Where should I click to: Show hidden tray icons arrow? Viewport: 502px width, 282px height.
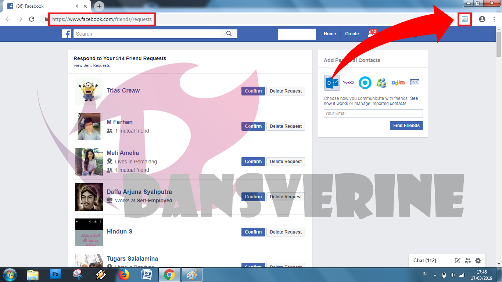[x=435, y=275]
